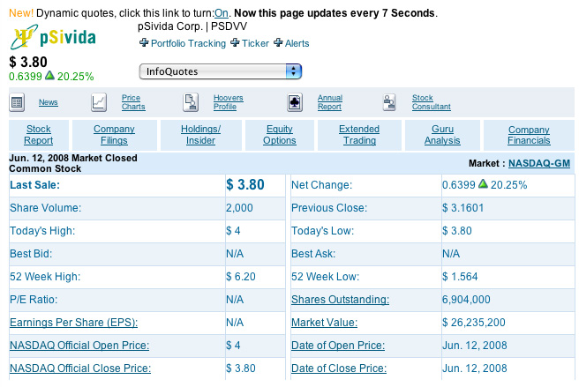Image resolution: width=579 pixels, height=387 pixels.
Task: Click NASDAQ Official Close Price link
Action: (80, 368)
